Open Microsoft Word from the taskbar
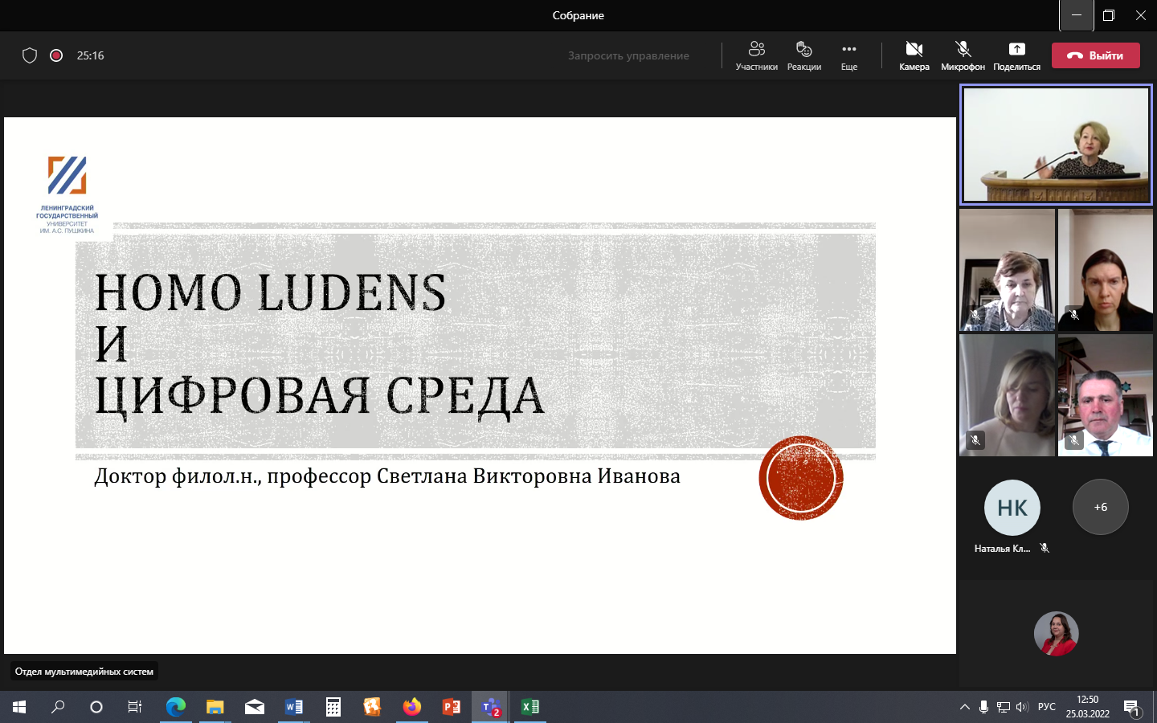The height and width of the screenshot is (723, 1157). (x=294, y=707)
